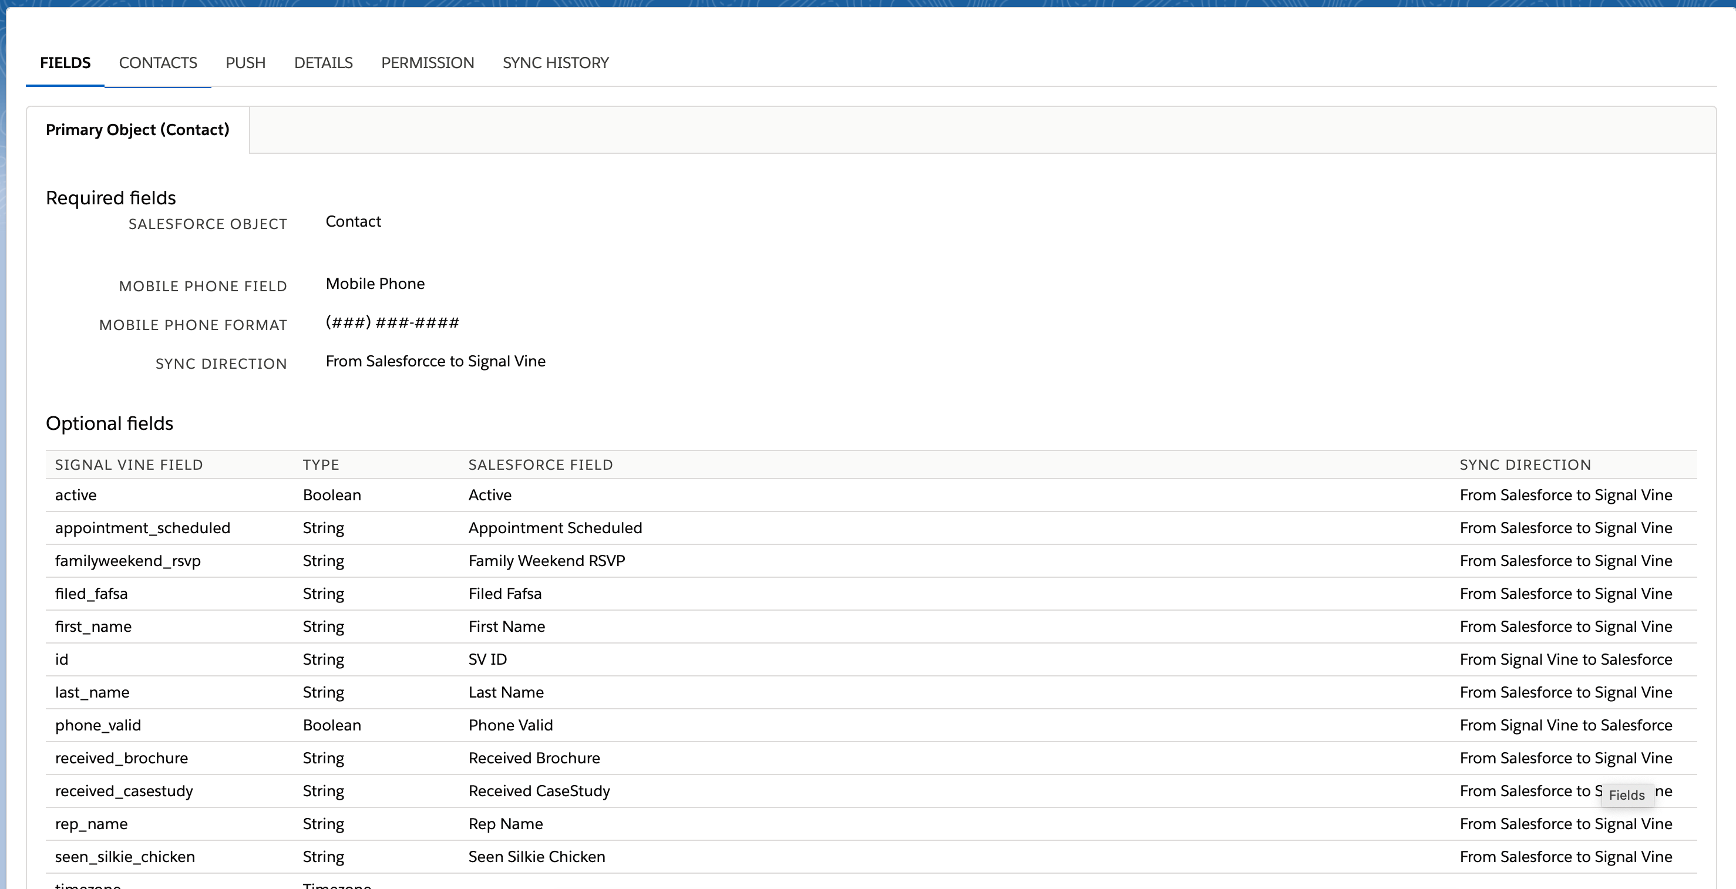Click the 'Optional fields' section heading
Image resolution: width=1736 pixels, height=889 pixels.
(109, 423)
